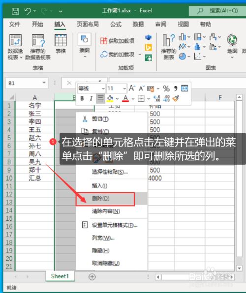Click the column chart insert icon
The height and width of the screenshot is (293, 246).
pos(182,37)
